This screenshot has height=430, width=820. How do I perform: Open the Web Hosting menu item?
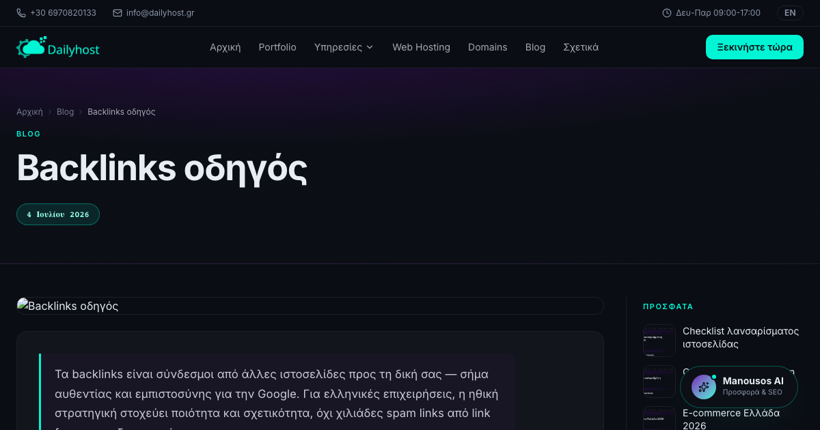pyautogui.click(x=421, y=47)
